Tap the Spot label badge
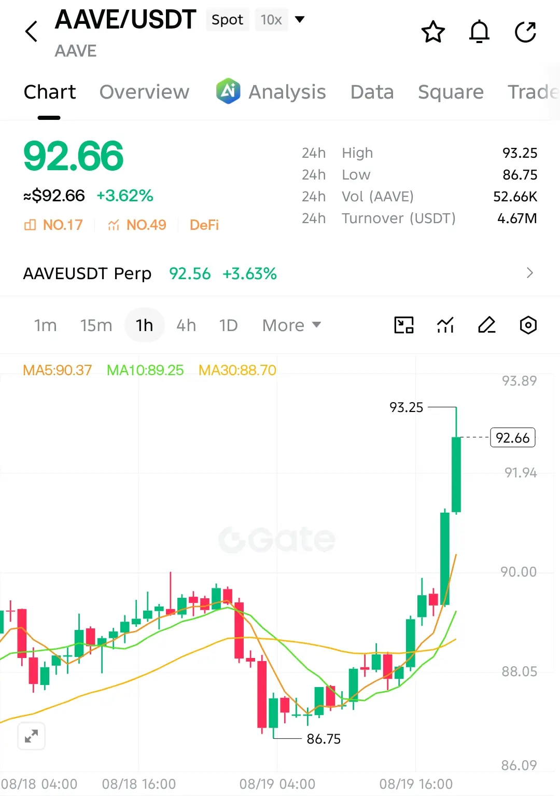 (x=227, y=20)
